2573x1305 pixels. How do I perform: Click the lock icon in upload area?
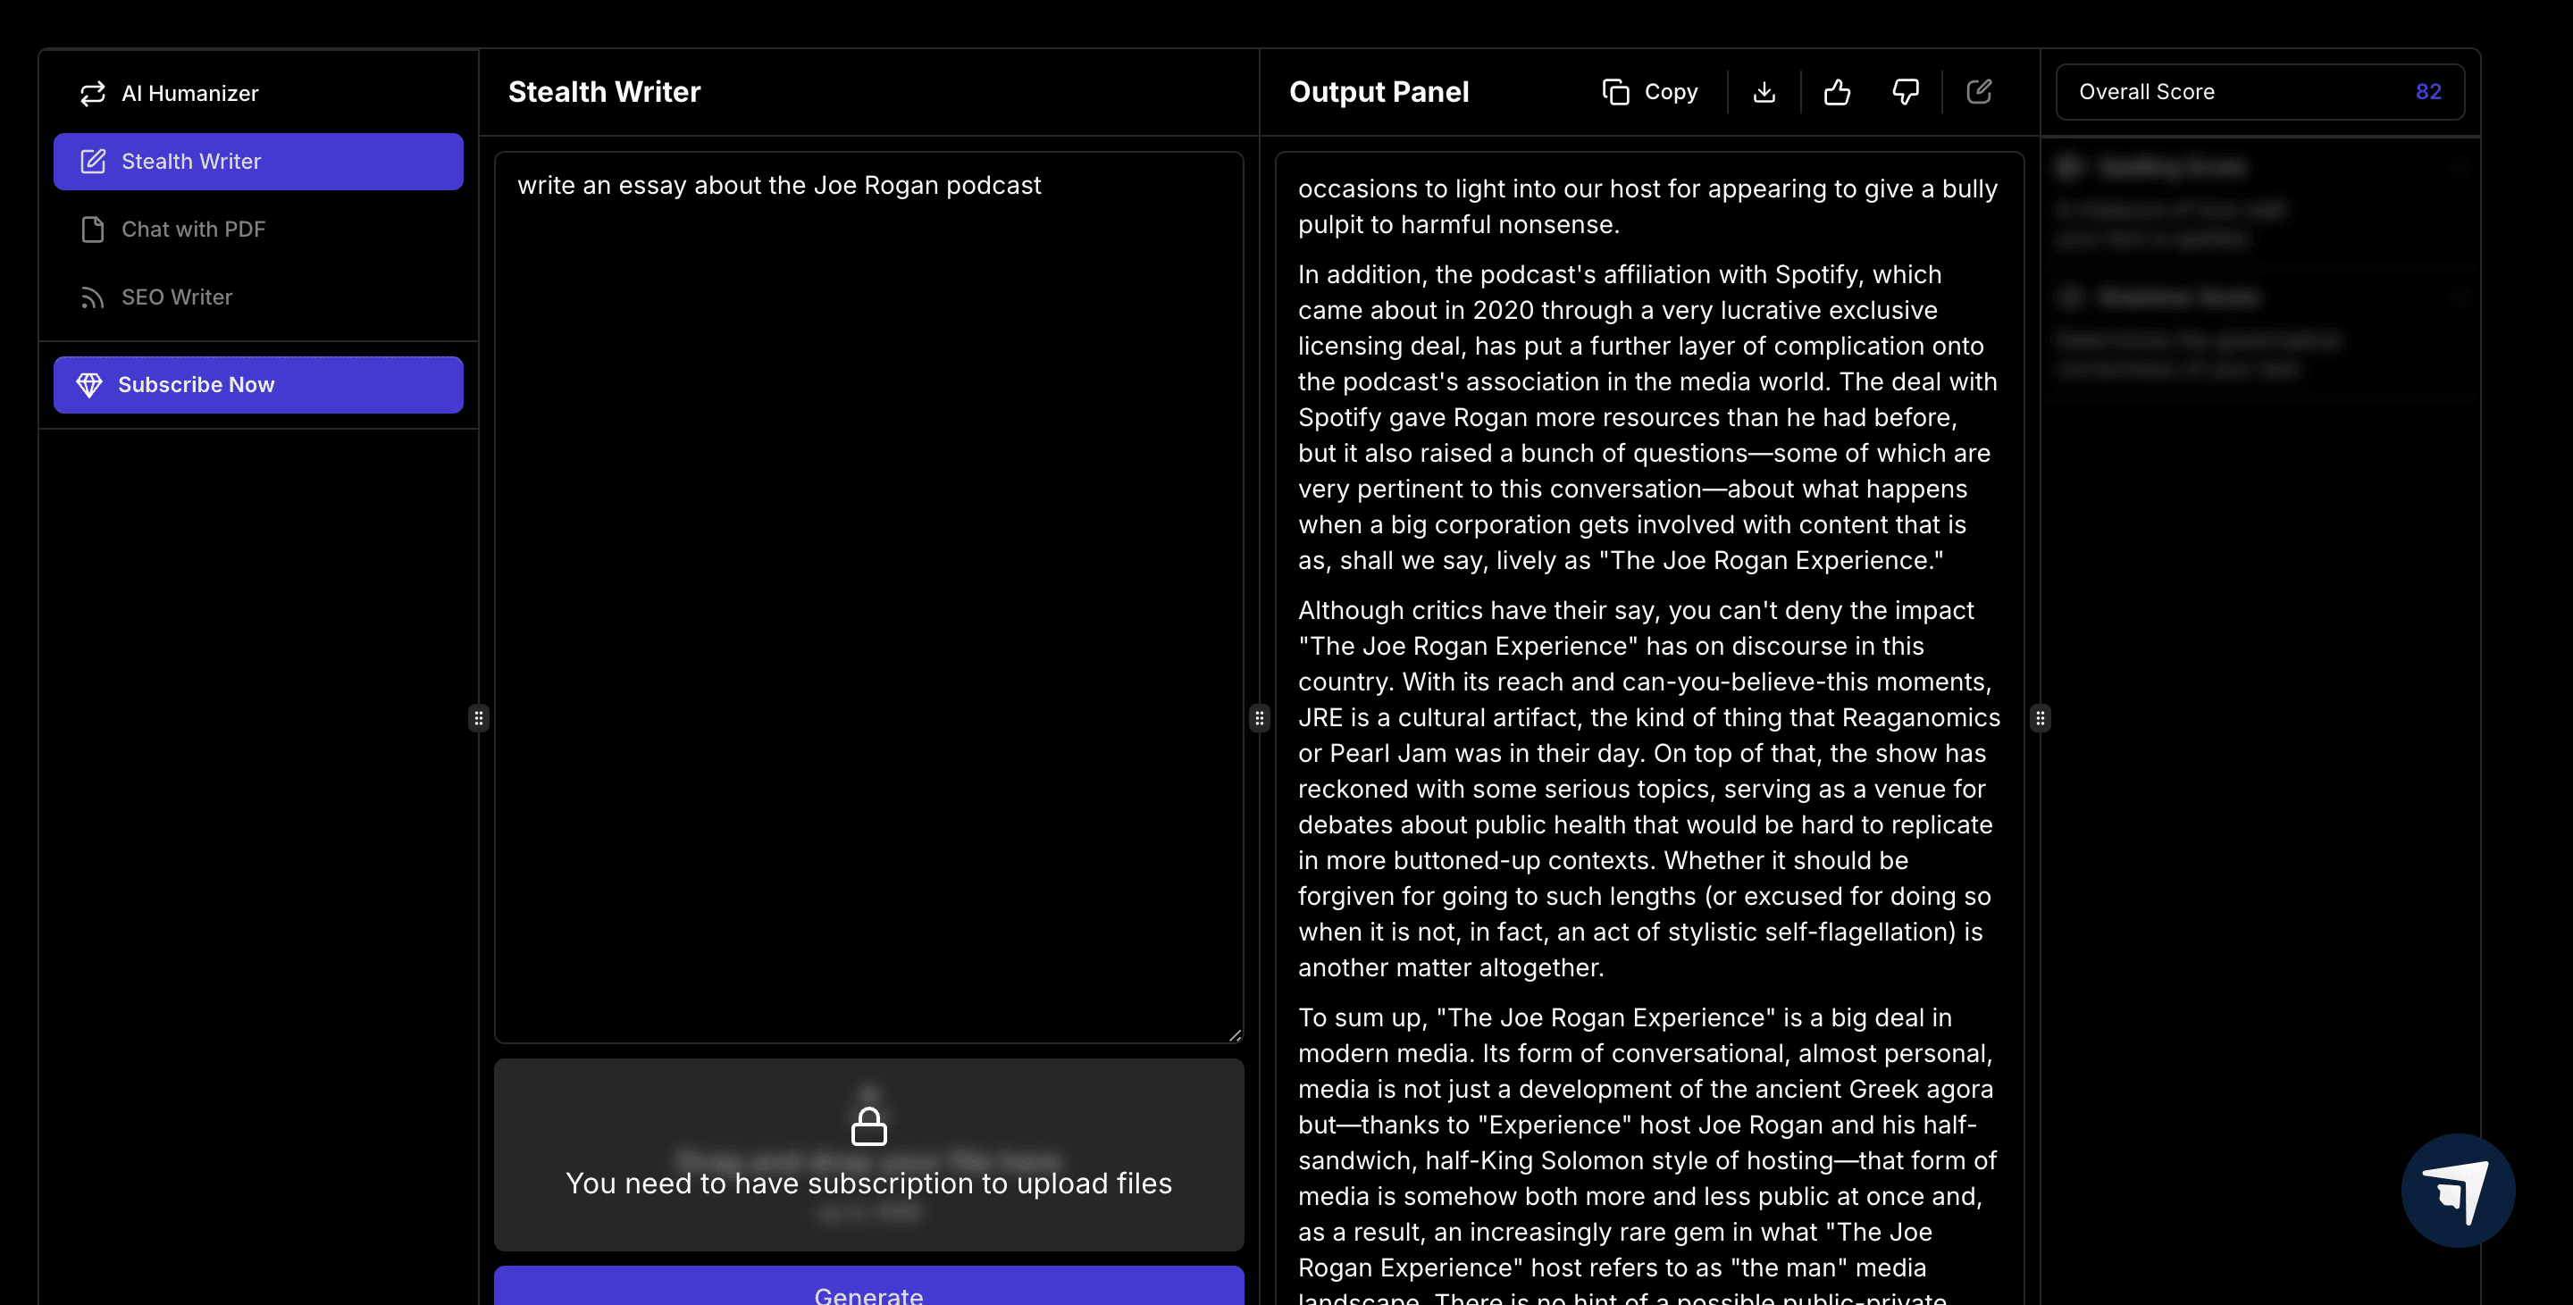point(868,1126)
